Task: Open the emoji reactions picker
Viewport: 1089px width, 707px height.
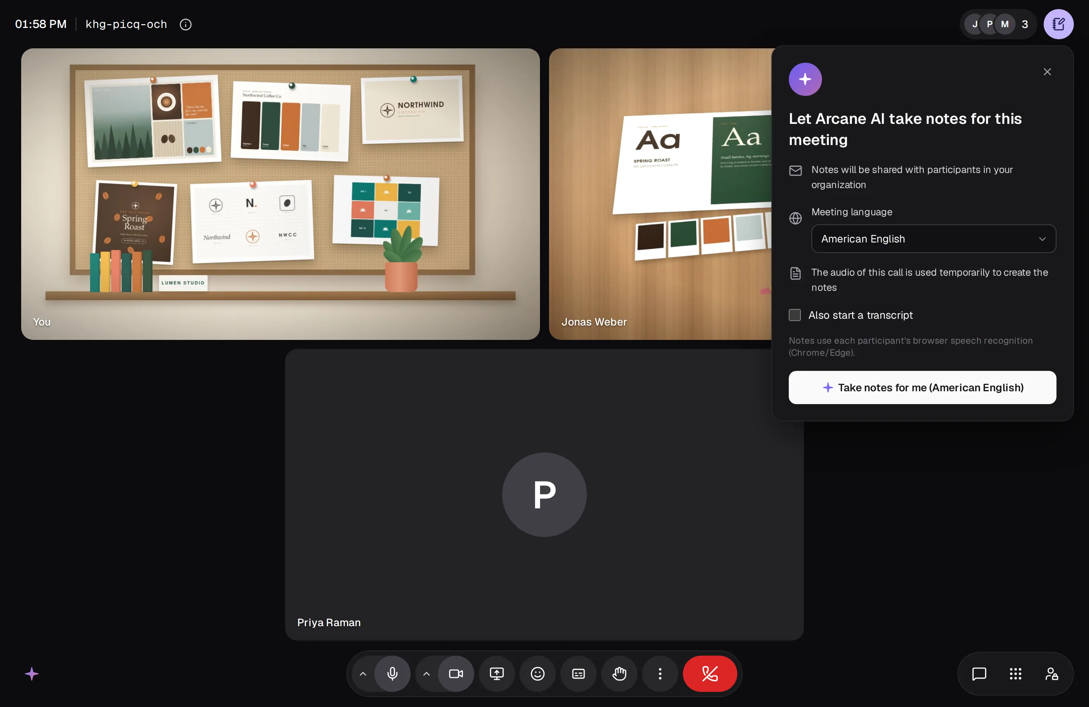Action: coord(537,674)
